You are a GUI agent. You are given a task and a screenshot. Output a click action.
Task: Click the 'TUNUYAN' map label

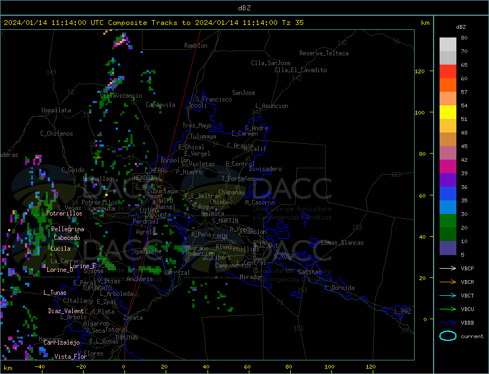(126, 338)
